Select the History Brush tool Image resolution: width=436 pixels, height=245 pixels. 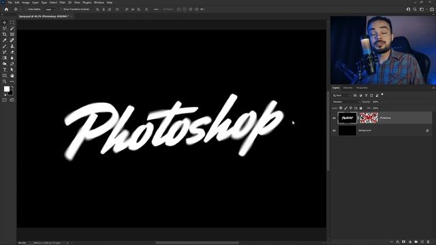5,52
